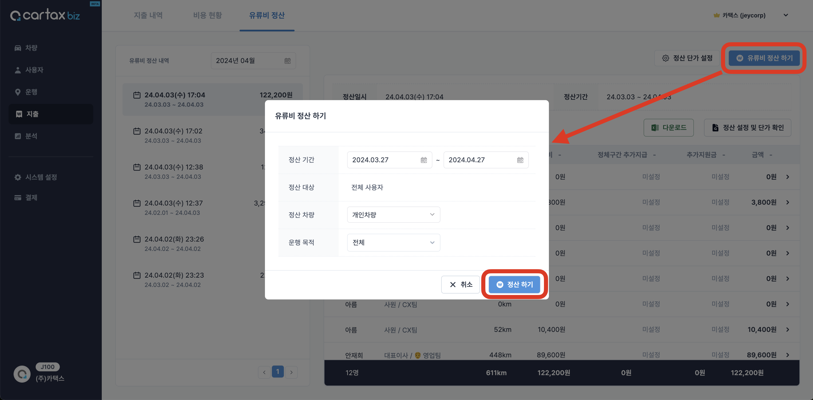Expand the 카택스 (jeycorp) account dropdown

[786, 15]
